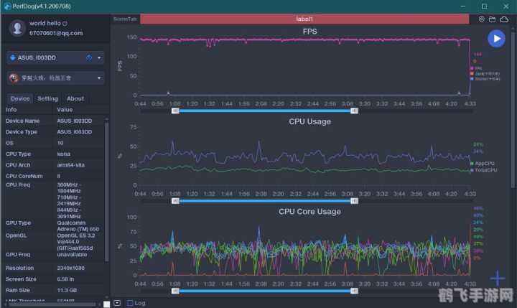Click the blue device icon beside ASUS_I003DD
Screen dimensions: 517x308
88,57
